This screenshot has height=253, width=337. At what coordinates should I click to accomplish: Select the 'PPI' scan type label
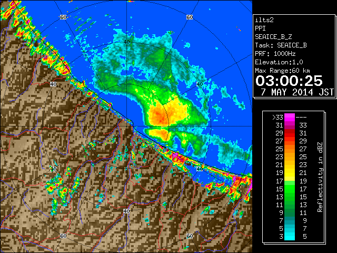[x=260, y=28]
